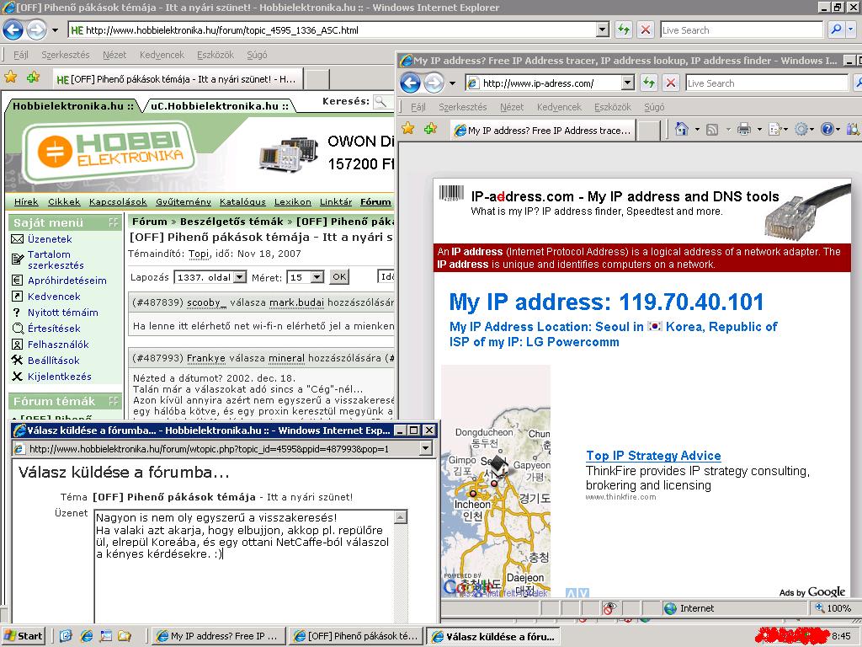Image resolution: width=862 pixels, height=647 pixels.
Task: Refresh the Hobbielektronika forum page
Action: point(624,29)
